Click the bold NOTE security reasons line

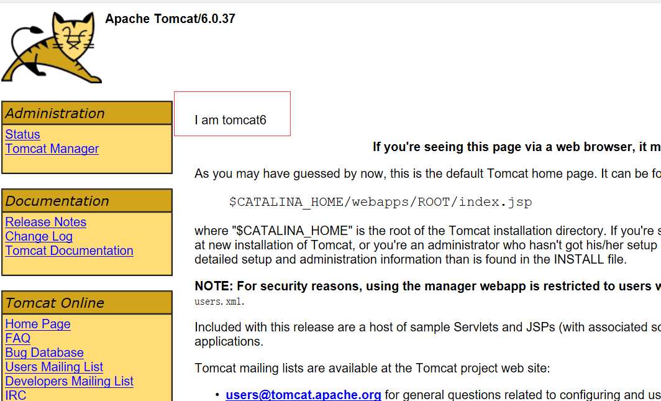pyautogui.click(x=428, y=287)
